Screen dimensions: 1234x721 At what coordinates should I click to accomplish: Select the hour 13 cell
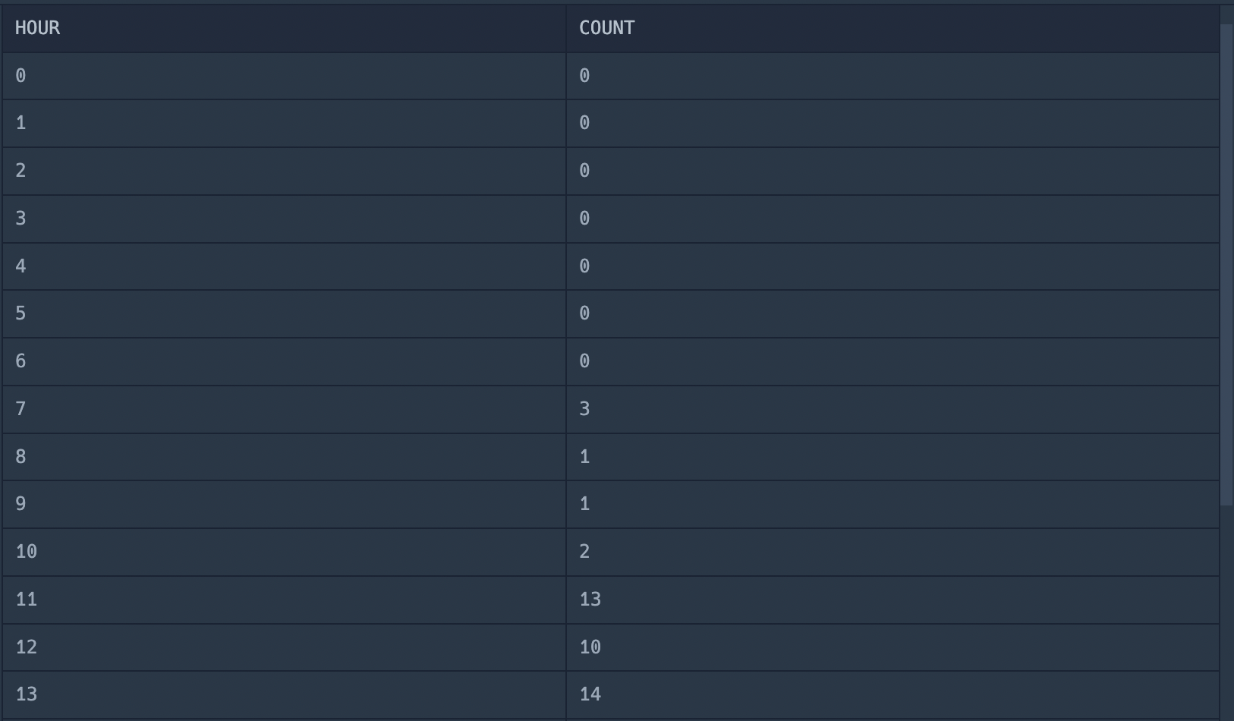pyautogui.click(x=284, y=695)
